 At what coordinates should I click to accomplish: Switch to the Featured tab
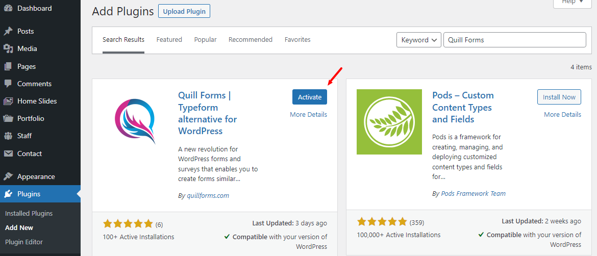(x=169, y=40)
